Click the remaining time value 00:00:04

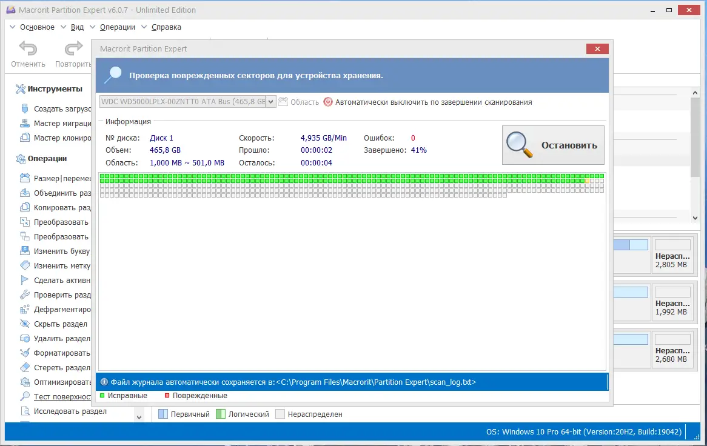pos(317,162)
